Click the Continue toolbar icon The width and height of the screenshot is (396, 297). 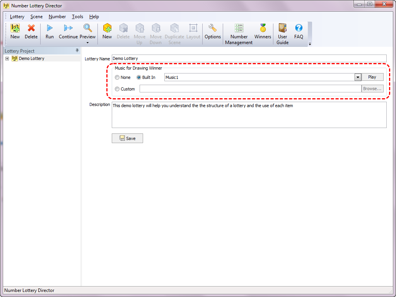coord(68,29)
